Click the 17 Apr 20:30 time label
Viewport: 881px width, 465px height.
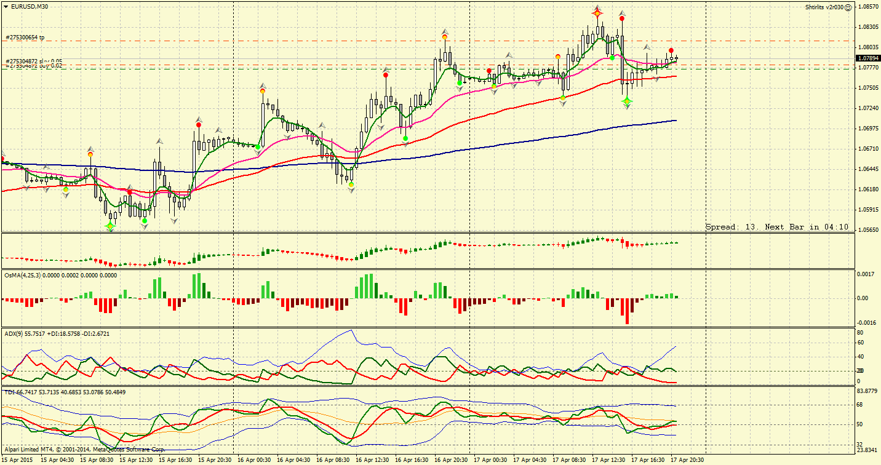[x=687, y=460]
